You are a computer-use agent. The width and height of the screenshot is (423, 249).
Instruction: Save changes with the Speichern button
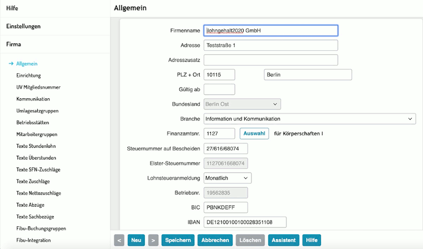[178, 240]
